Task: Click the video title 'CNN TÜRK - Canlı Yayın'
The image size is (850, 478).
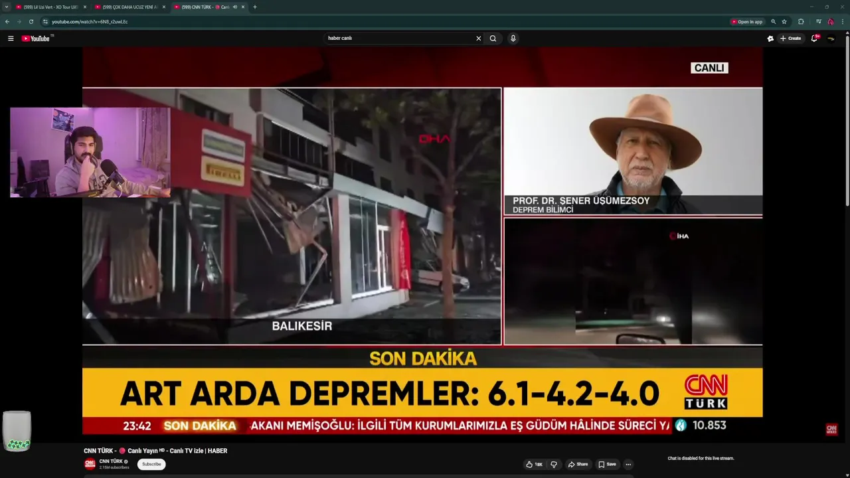Action: tap(155, 451)
